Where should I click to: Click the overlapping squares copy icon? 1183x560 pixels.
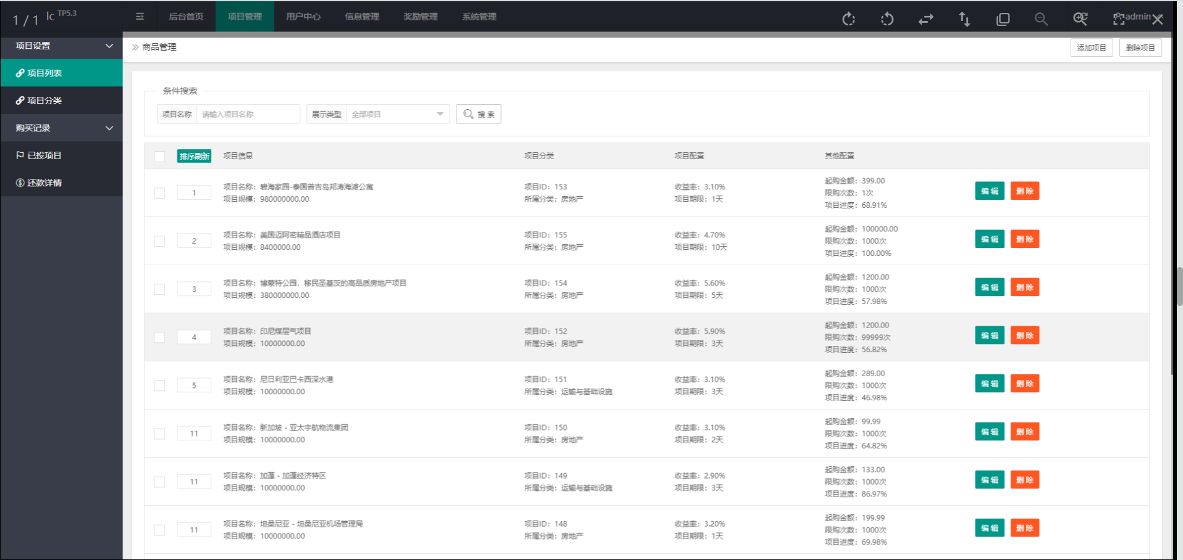[1003, 19]
